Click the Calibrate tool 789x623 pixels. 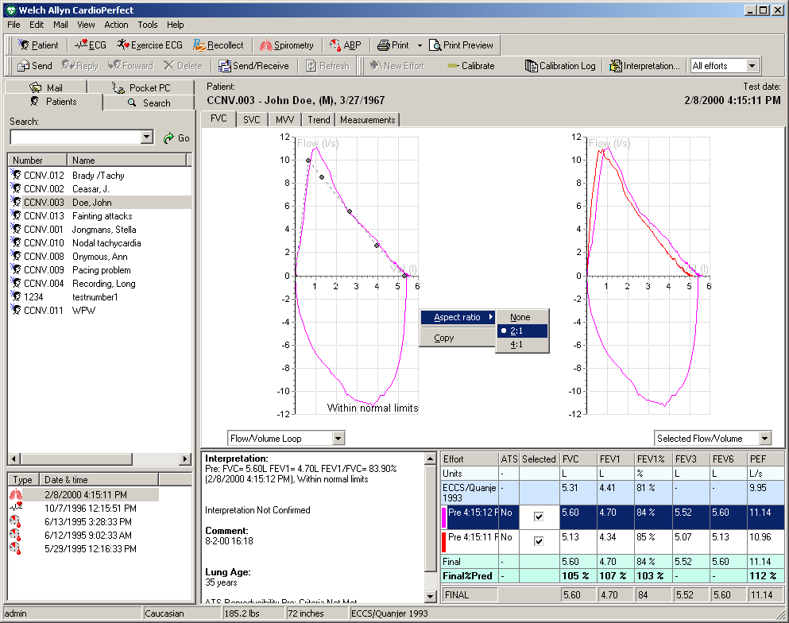click(471, 66)
